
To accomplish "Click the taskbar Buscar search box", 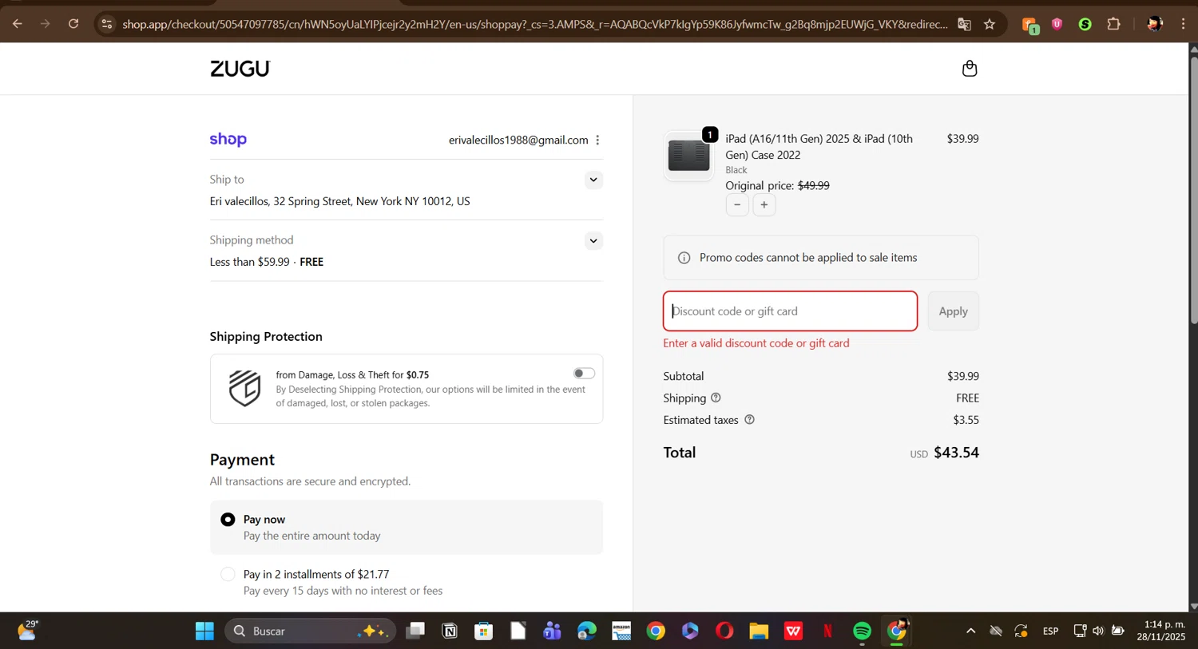I will click(310, 631).
